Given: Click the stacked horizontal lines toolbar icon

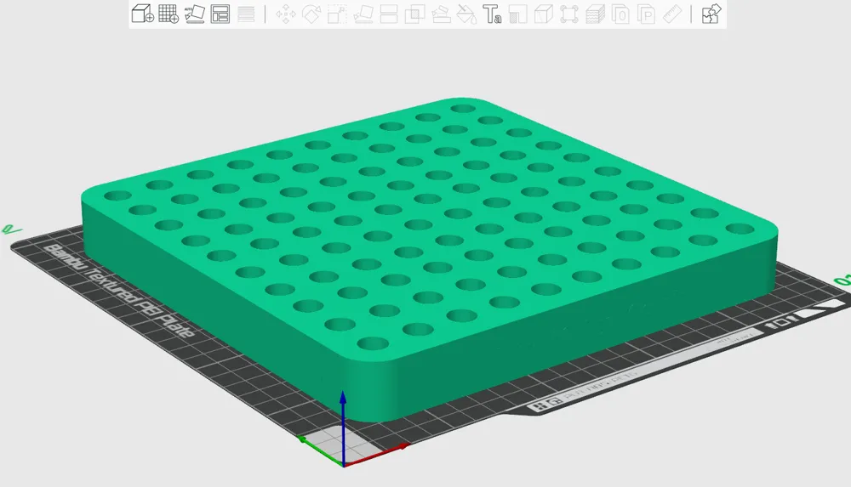Looking at the screenshot, I should (246, 14).
